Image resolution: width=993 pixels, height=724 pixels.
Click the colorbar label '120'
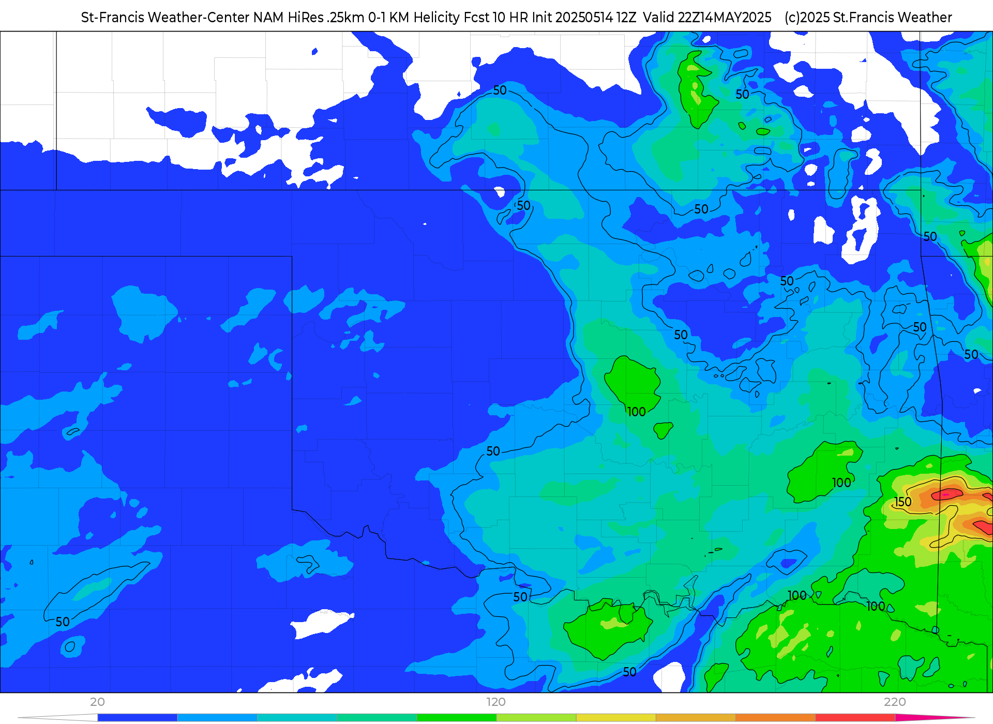pos(496,702)
